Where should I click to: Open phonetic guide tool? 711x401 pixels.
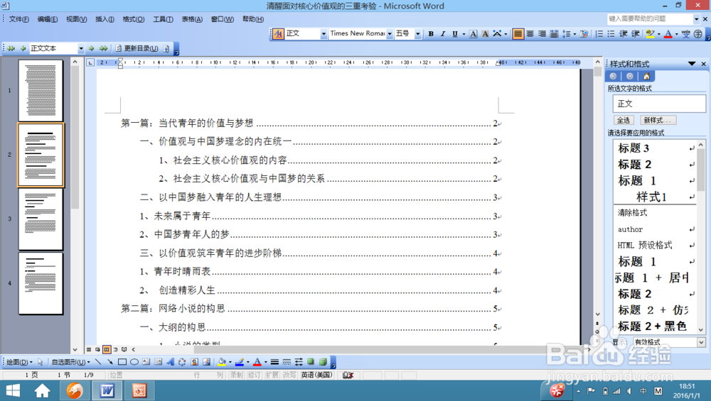pyautogui.click(x=685, y=34)
